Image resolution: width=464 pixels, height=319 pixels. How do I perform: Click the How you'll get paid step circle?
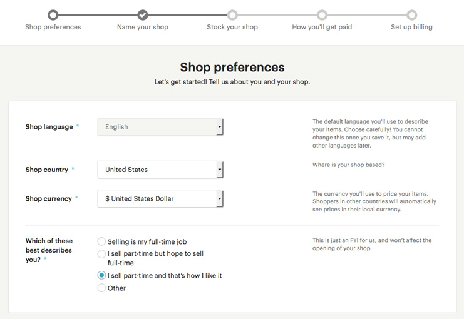[322, 15]
